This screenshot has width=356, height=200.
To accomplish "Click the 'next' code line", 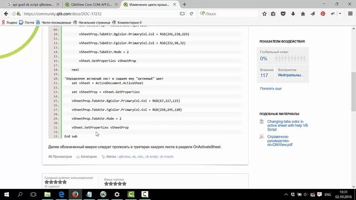I will click(x=76, y=69).
